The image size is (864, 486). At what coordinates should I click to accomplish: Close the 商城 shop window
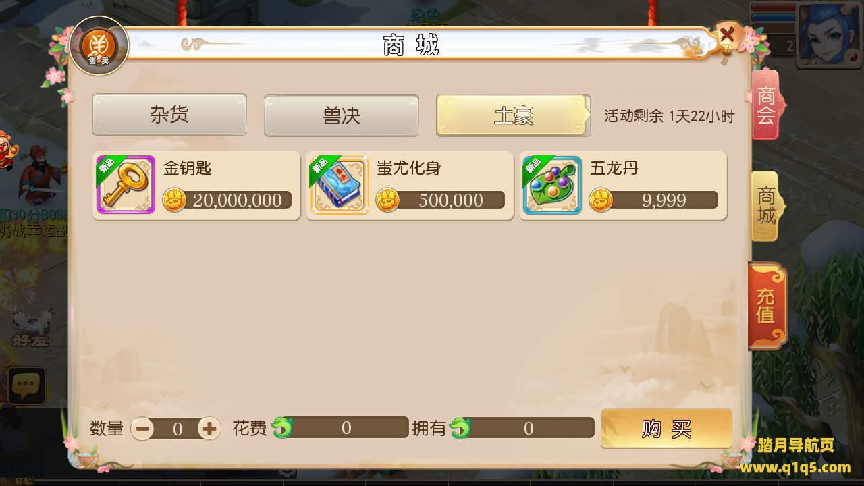[x=727, y=34]
